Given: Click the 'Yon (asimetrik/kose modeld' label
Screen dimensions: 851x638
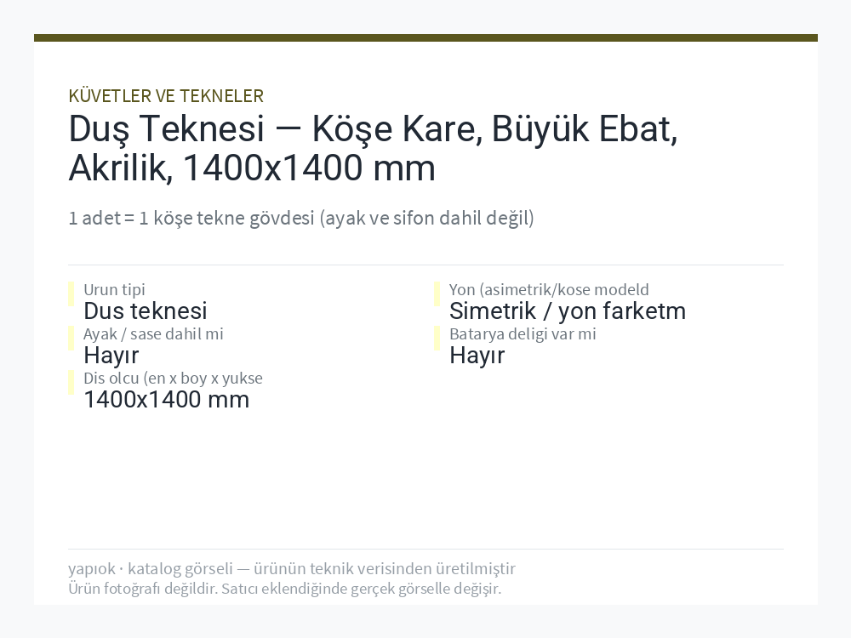Looking at the screenshot, I should point(549,289).
